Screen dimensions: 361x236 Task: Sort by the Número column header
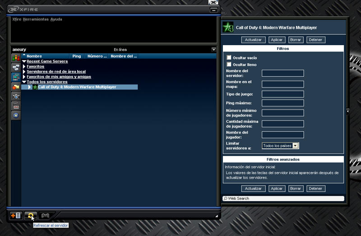(x=97, y=56)
